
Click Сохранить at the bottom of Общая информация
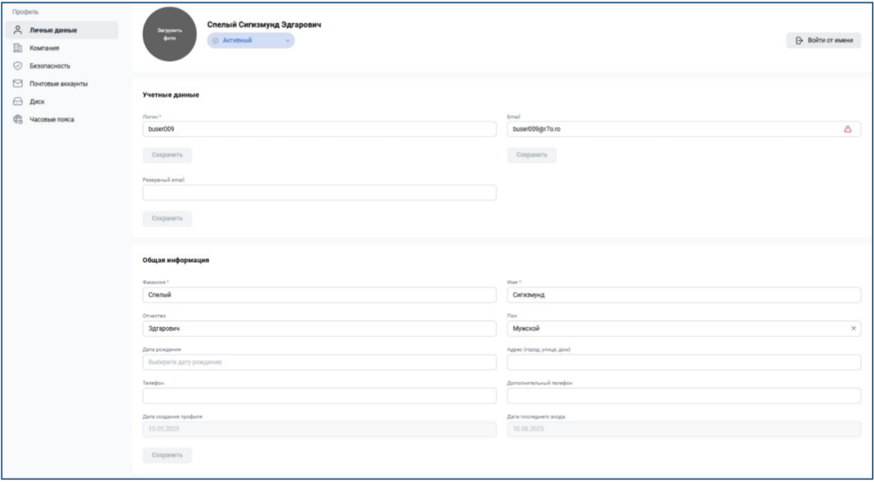tap(167, 455)
